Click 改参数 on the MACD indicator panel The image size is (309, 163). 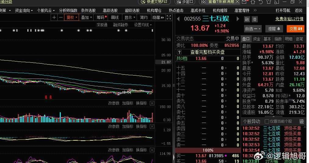[x=114, y=126]
